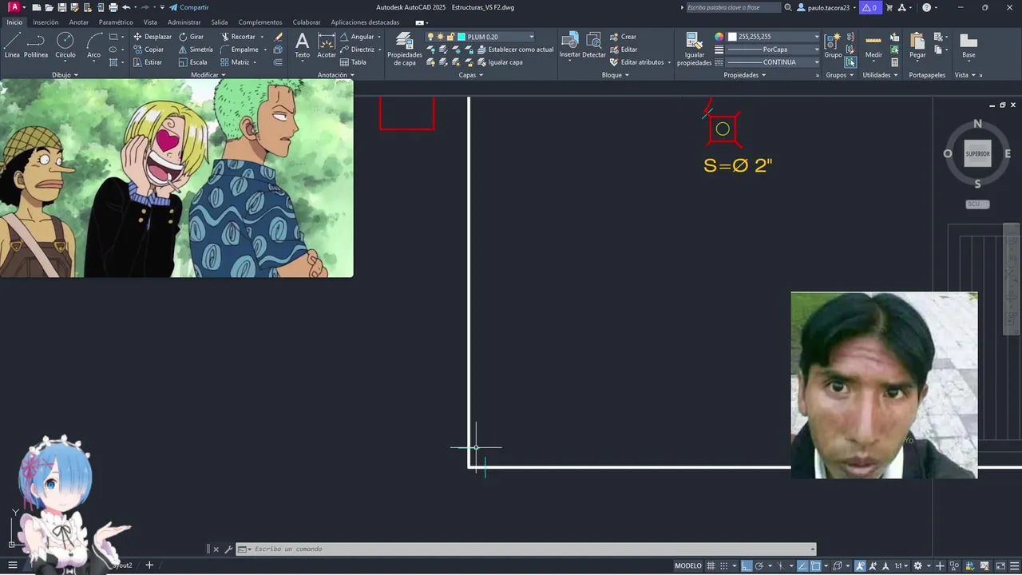Activate the Empalme fillet tool
This screenshot has height=575, width=1022.
[x=240, y=50]
